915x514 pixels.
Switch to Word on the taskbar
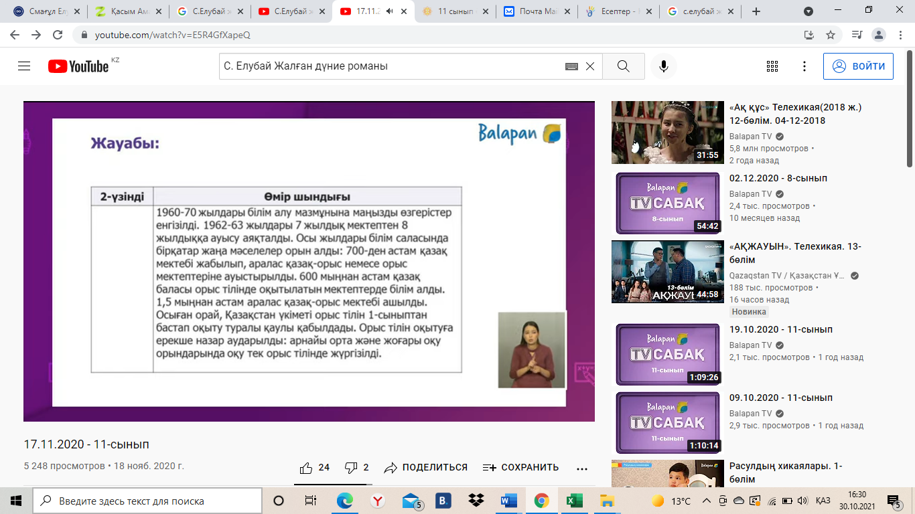click(509, 501)
